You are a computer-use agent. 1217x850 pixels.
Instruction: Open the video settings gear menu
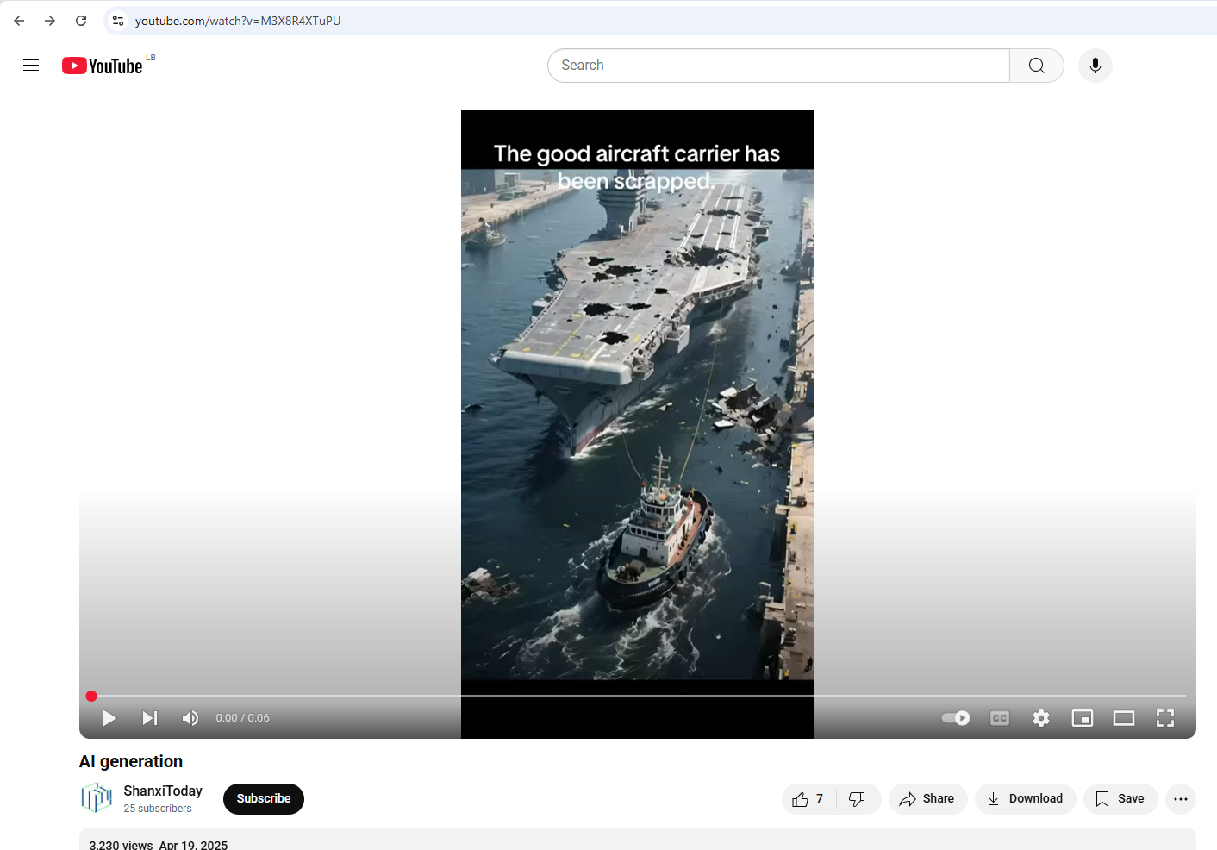pyautogui.click(x=1041, y=718)
